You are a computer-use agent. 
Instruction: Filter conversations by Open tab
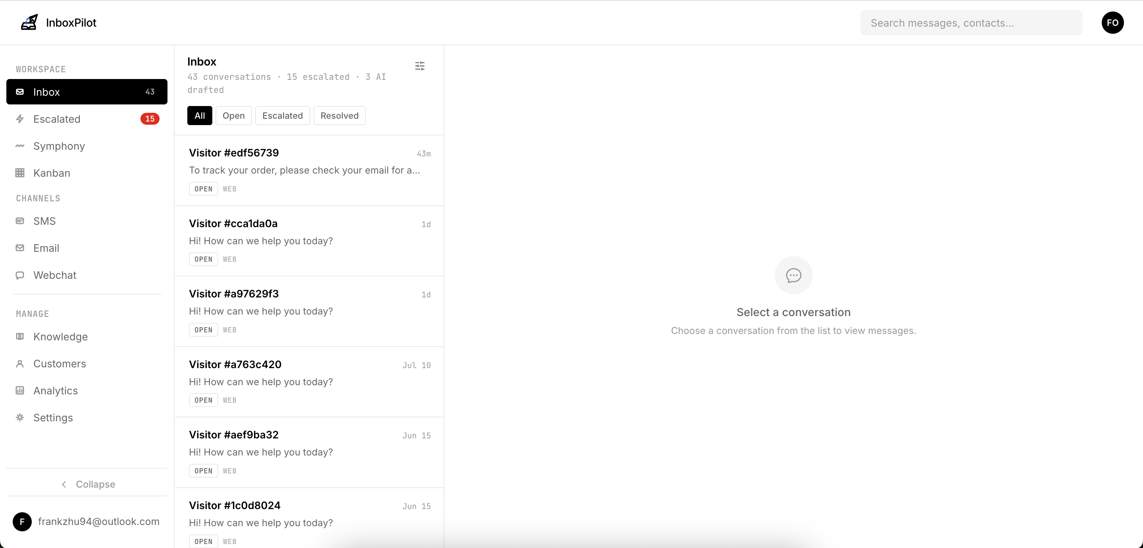[x=233, y=116]
